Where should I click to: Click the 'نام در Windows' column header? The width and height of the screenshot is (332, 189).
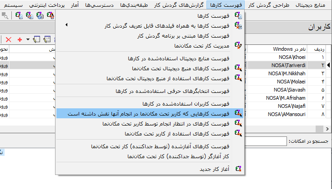point(289,48)
